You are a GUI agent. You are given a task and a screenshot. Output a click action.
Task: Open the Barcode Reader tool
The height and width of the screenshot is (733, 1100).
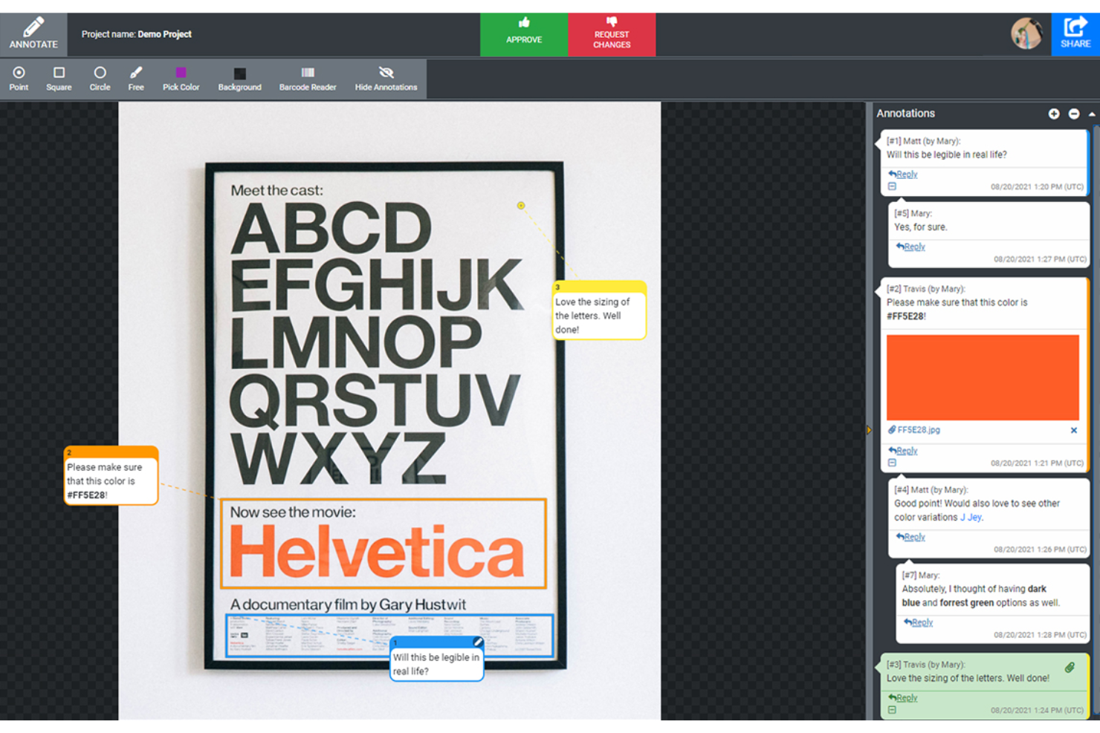click(308, 78)
